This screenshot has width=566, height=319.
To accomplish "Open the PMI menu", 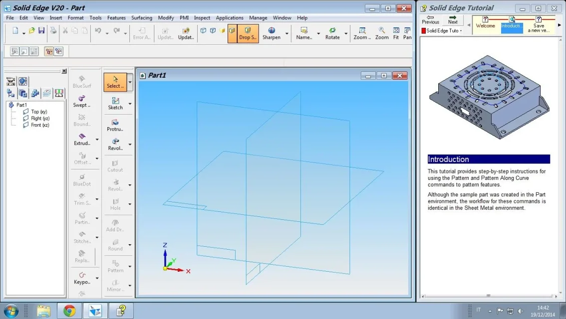I will pyautogui.click(x=184, y=17).
